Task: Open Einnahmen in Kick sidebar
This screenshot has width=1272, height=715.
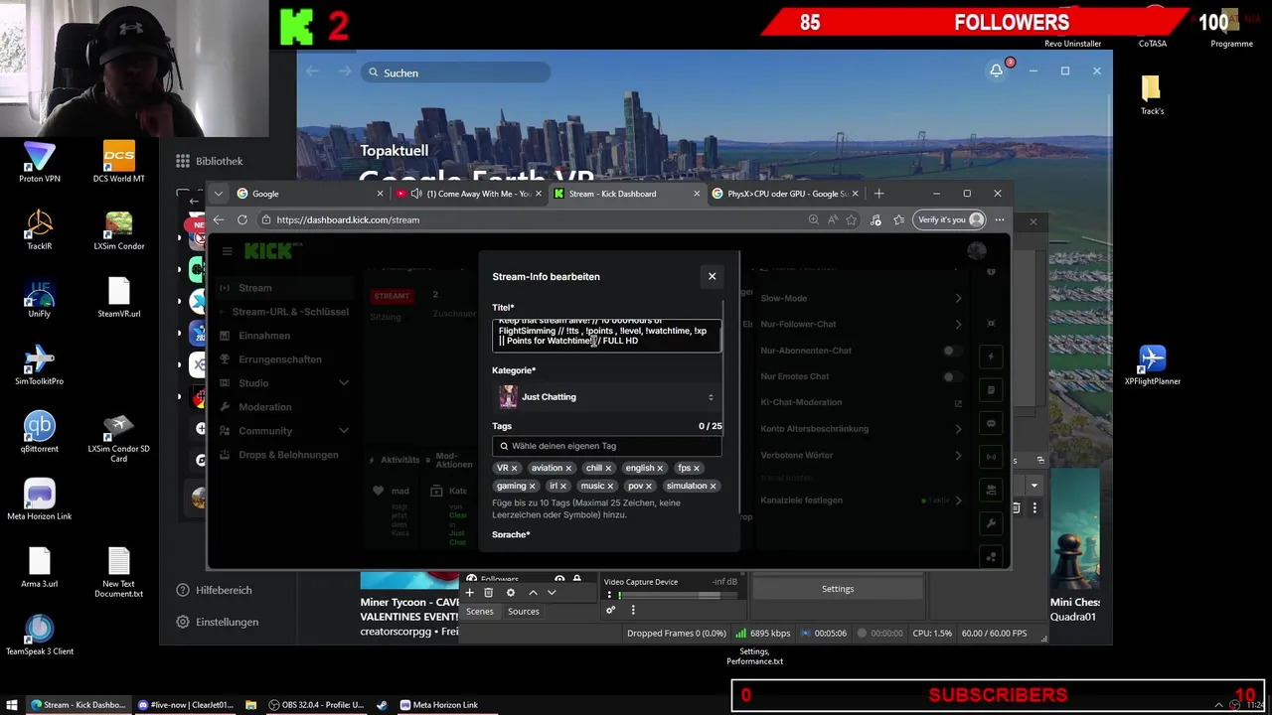Action: [x=264, y=336]
